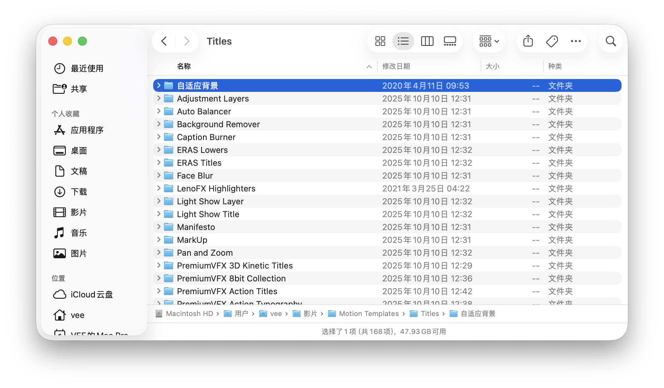Image resolution: width=664 pixels, height=388 pixels.
Task: Open 应用程序 in the sidebar
Action: click(x=87, y=130)
